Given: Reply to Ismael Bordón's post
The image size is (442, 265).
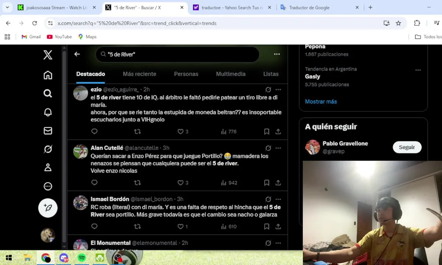Looking at the screenshot, I should click(94, 226).
